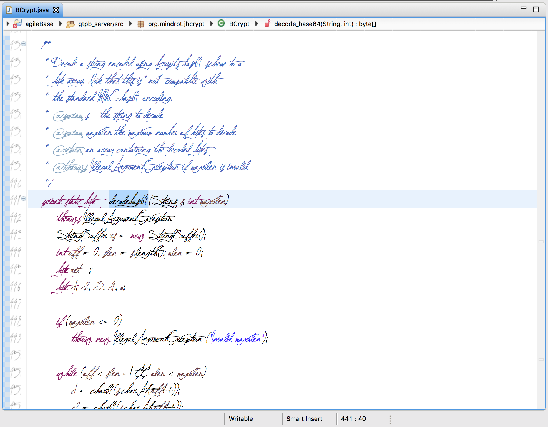Image resolution: width=548 pixels, height=427 pixels.
Task: Click the private static method icon in breadcrumb
Action: pyautogui.click(x=267, y=24)
